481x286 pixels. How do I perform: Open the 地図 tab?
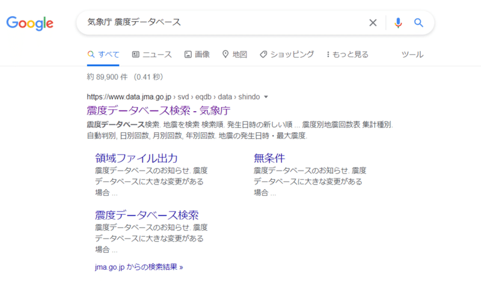234,54
